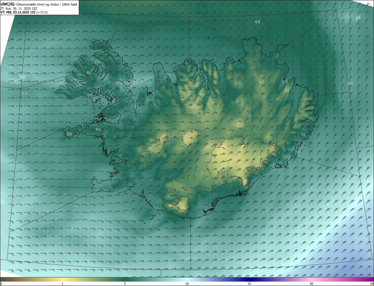Click the 3.1 value in east Iceland
Viewport: 374px width, 286px height.
(x=287, y=90)
